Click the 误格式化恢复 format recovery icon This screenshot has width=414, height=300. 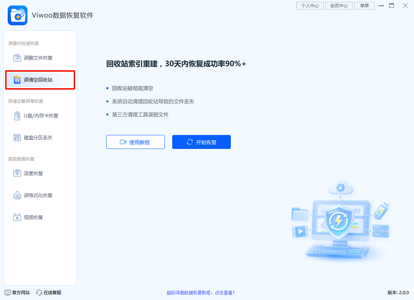(17, 195)
